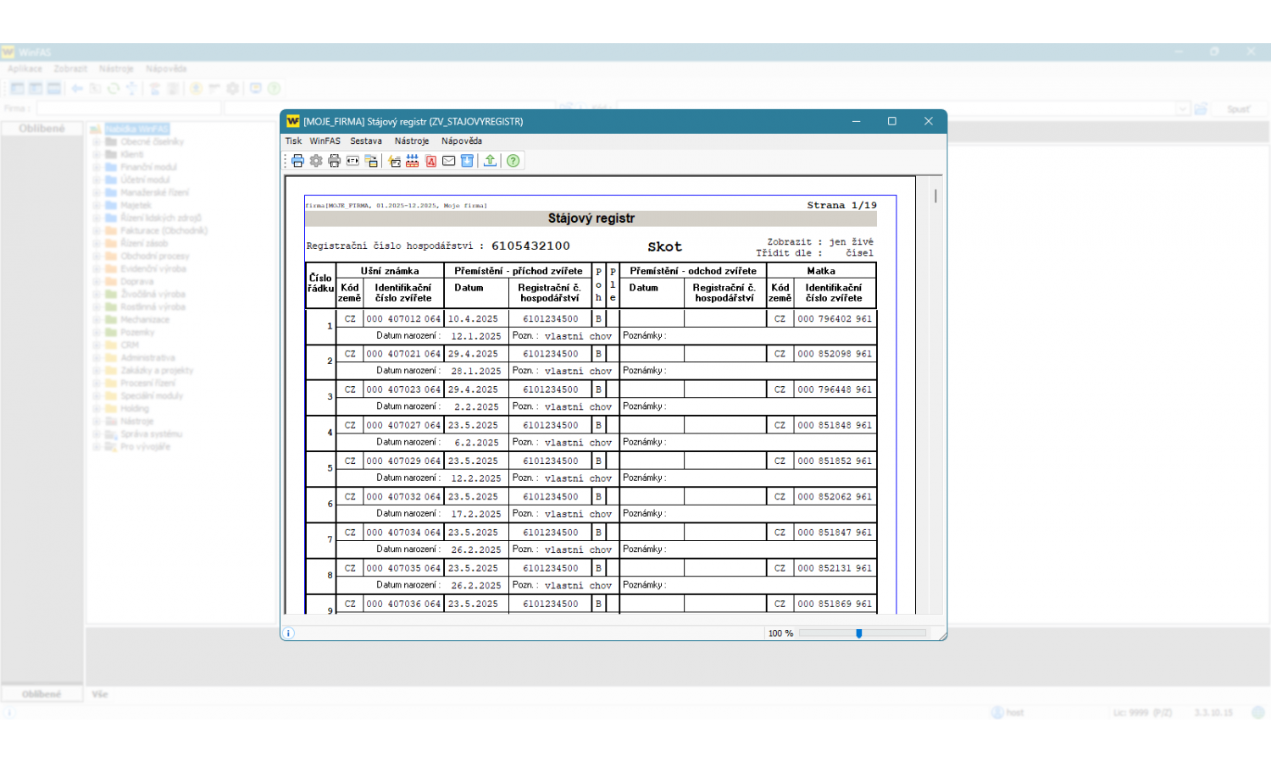Image resolution: width=1271 pixels, height=762 pixels.
Task: Click the green refresh icon in WinFAS toolbar
Action: tap(113, 88)
